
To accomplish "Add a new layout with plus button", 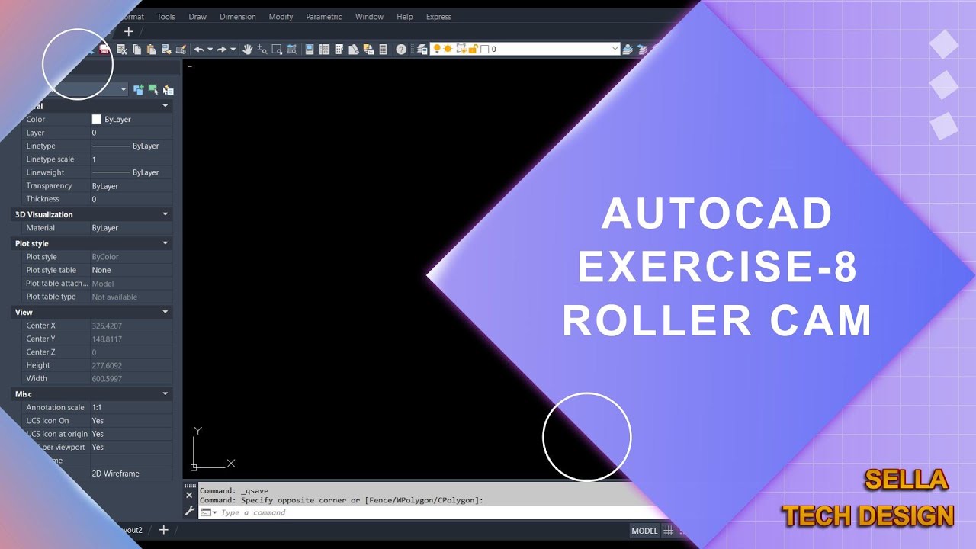I will click(x=163, y=530).
